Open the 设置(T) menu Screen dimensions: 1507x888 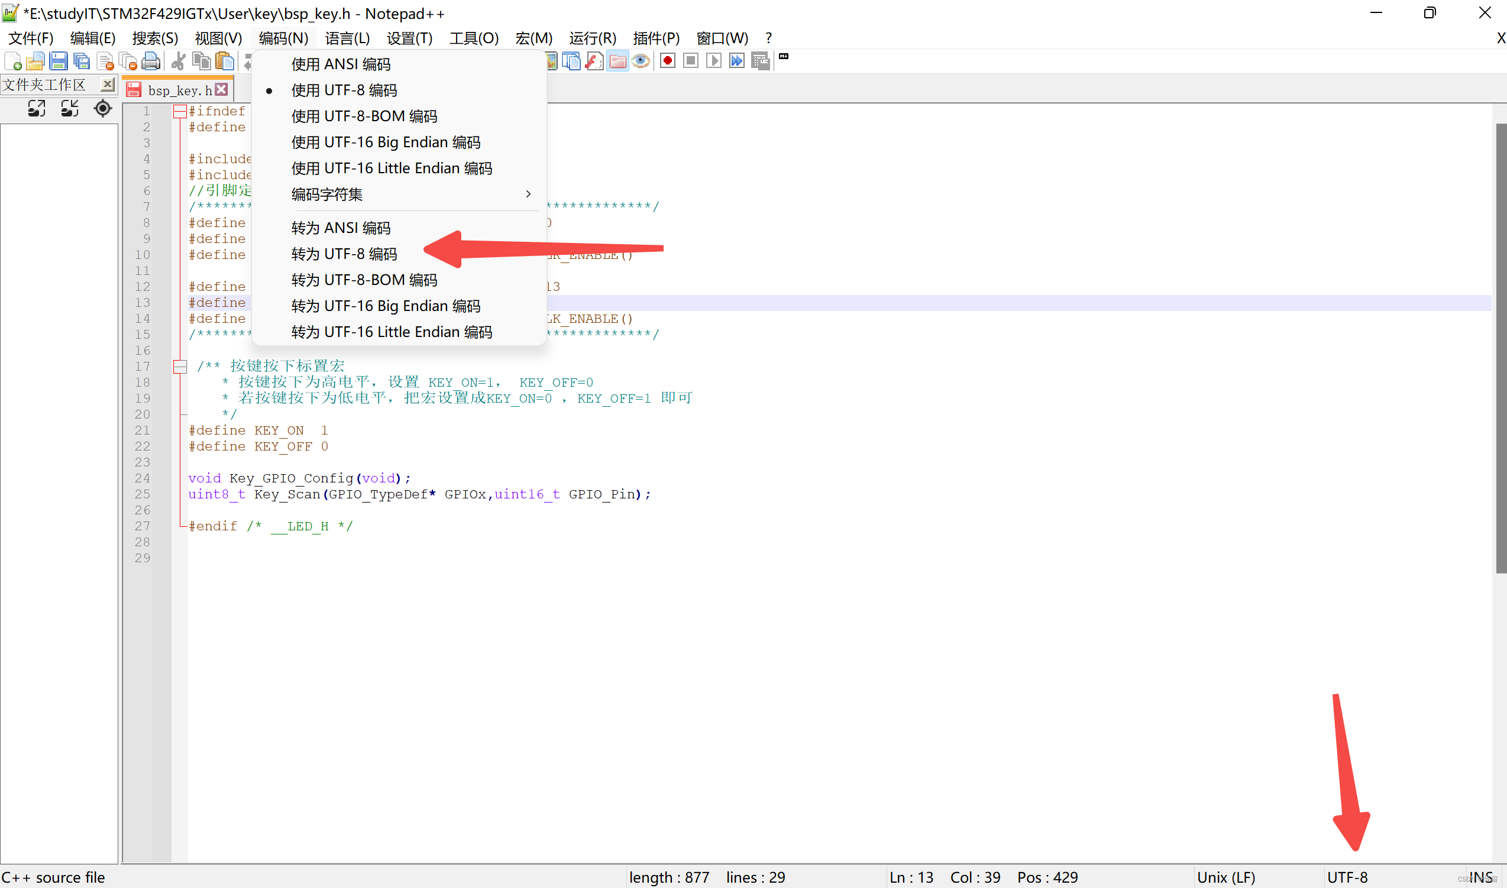(409, 38)
